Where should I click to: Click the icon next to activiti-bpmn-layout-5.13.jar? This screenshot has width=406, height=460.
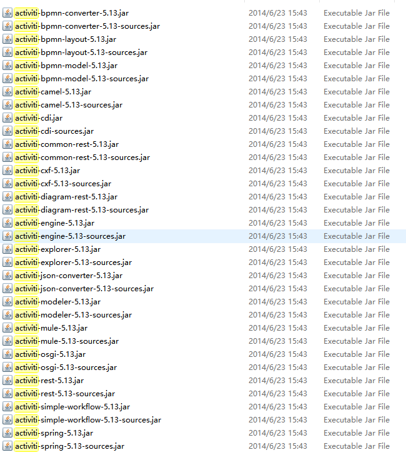(7, 39)
